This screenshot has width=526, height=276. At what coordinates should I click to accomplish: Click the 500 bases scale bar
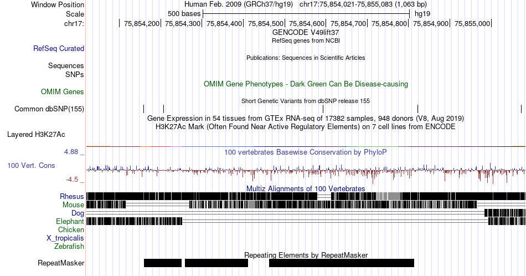306,14
